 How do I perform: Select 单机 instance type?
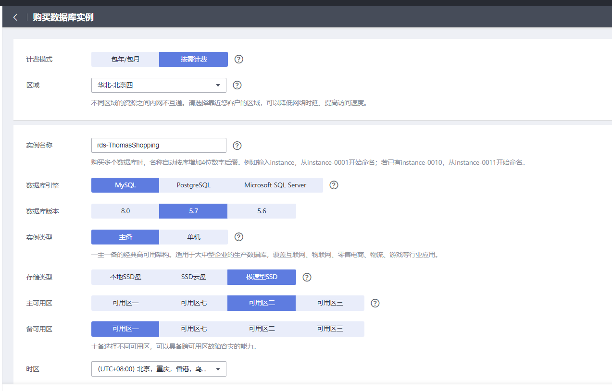(x=194, y=237)
